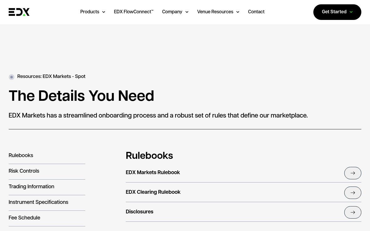Open the arrow button for EDX Clearing Rulebook
The image size is (370, 231).
[353, 193]
